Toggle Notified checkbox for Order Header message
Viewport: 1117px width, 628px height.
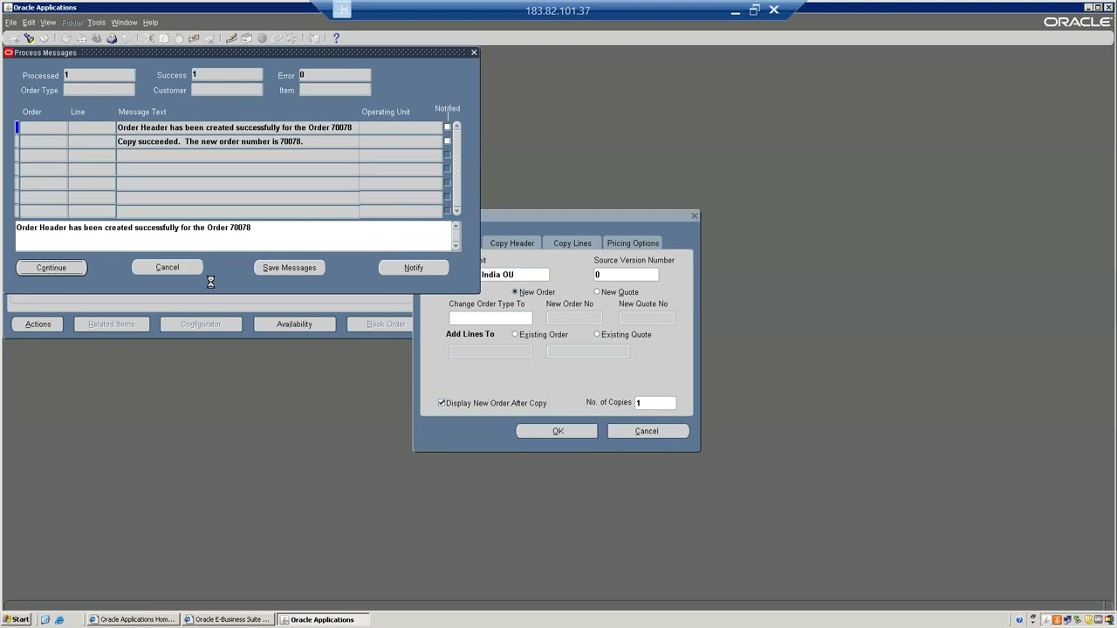click(x=448, y=127)
